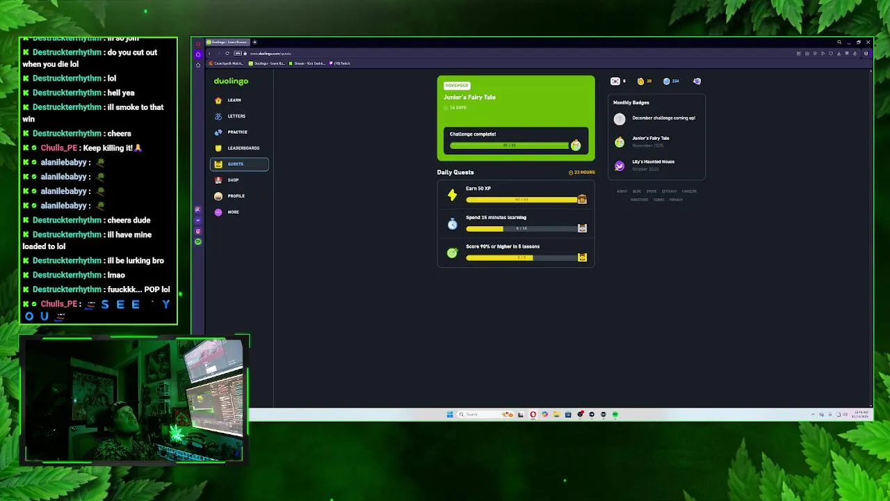
Task: Select the Duolingo browser tab
Action: (x=227, y=42)
